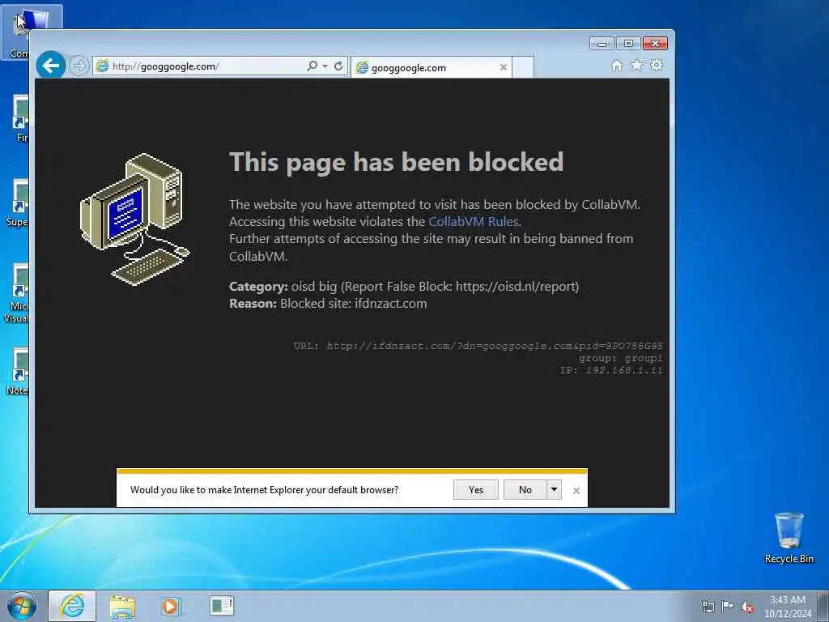This screenshot has height=622, width=829.
Task: Click the retro computer illustration
Action: click(134, 219)
